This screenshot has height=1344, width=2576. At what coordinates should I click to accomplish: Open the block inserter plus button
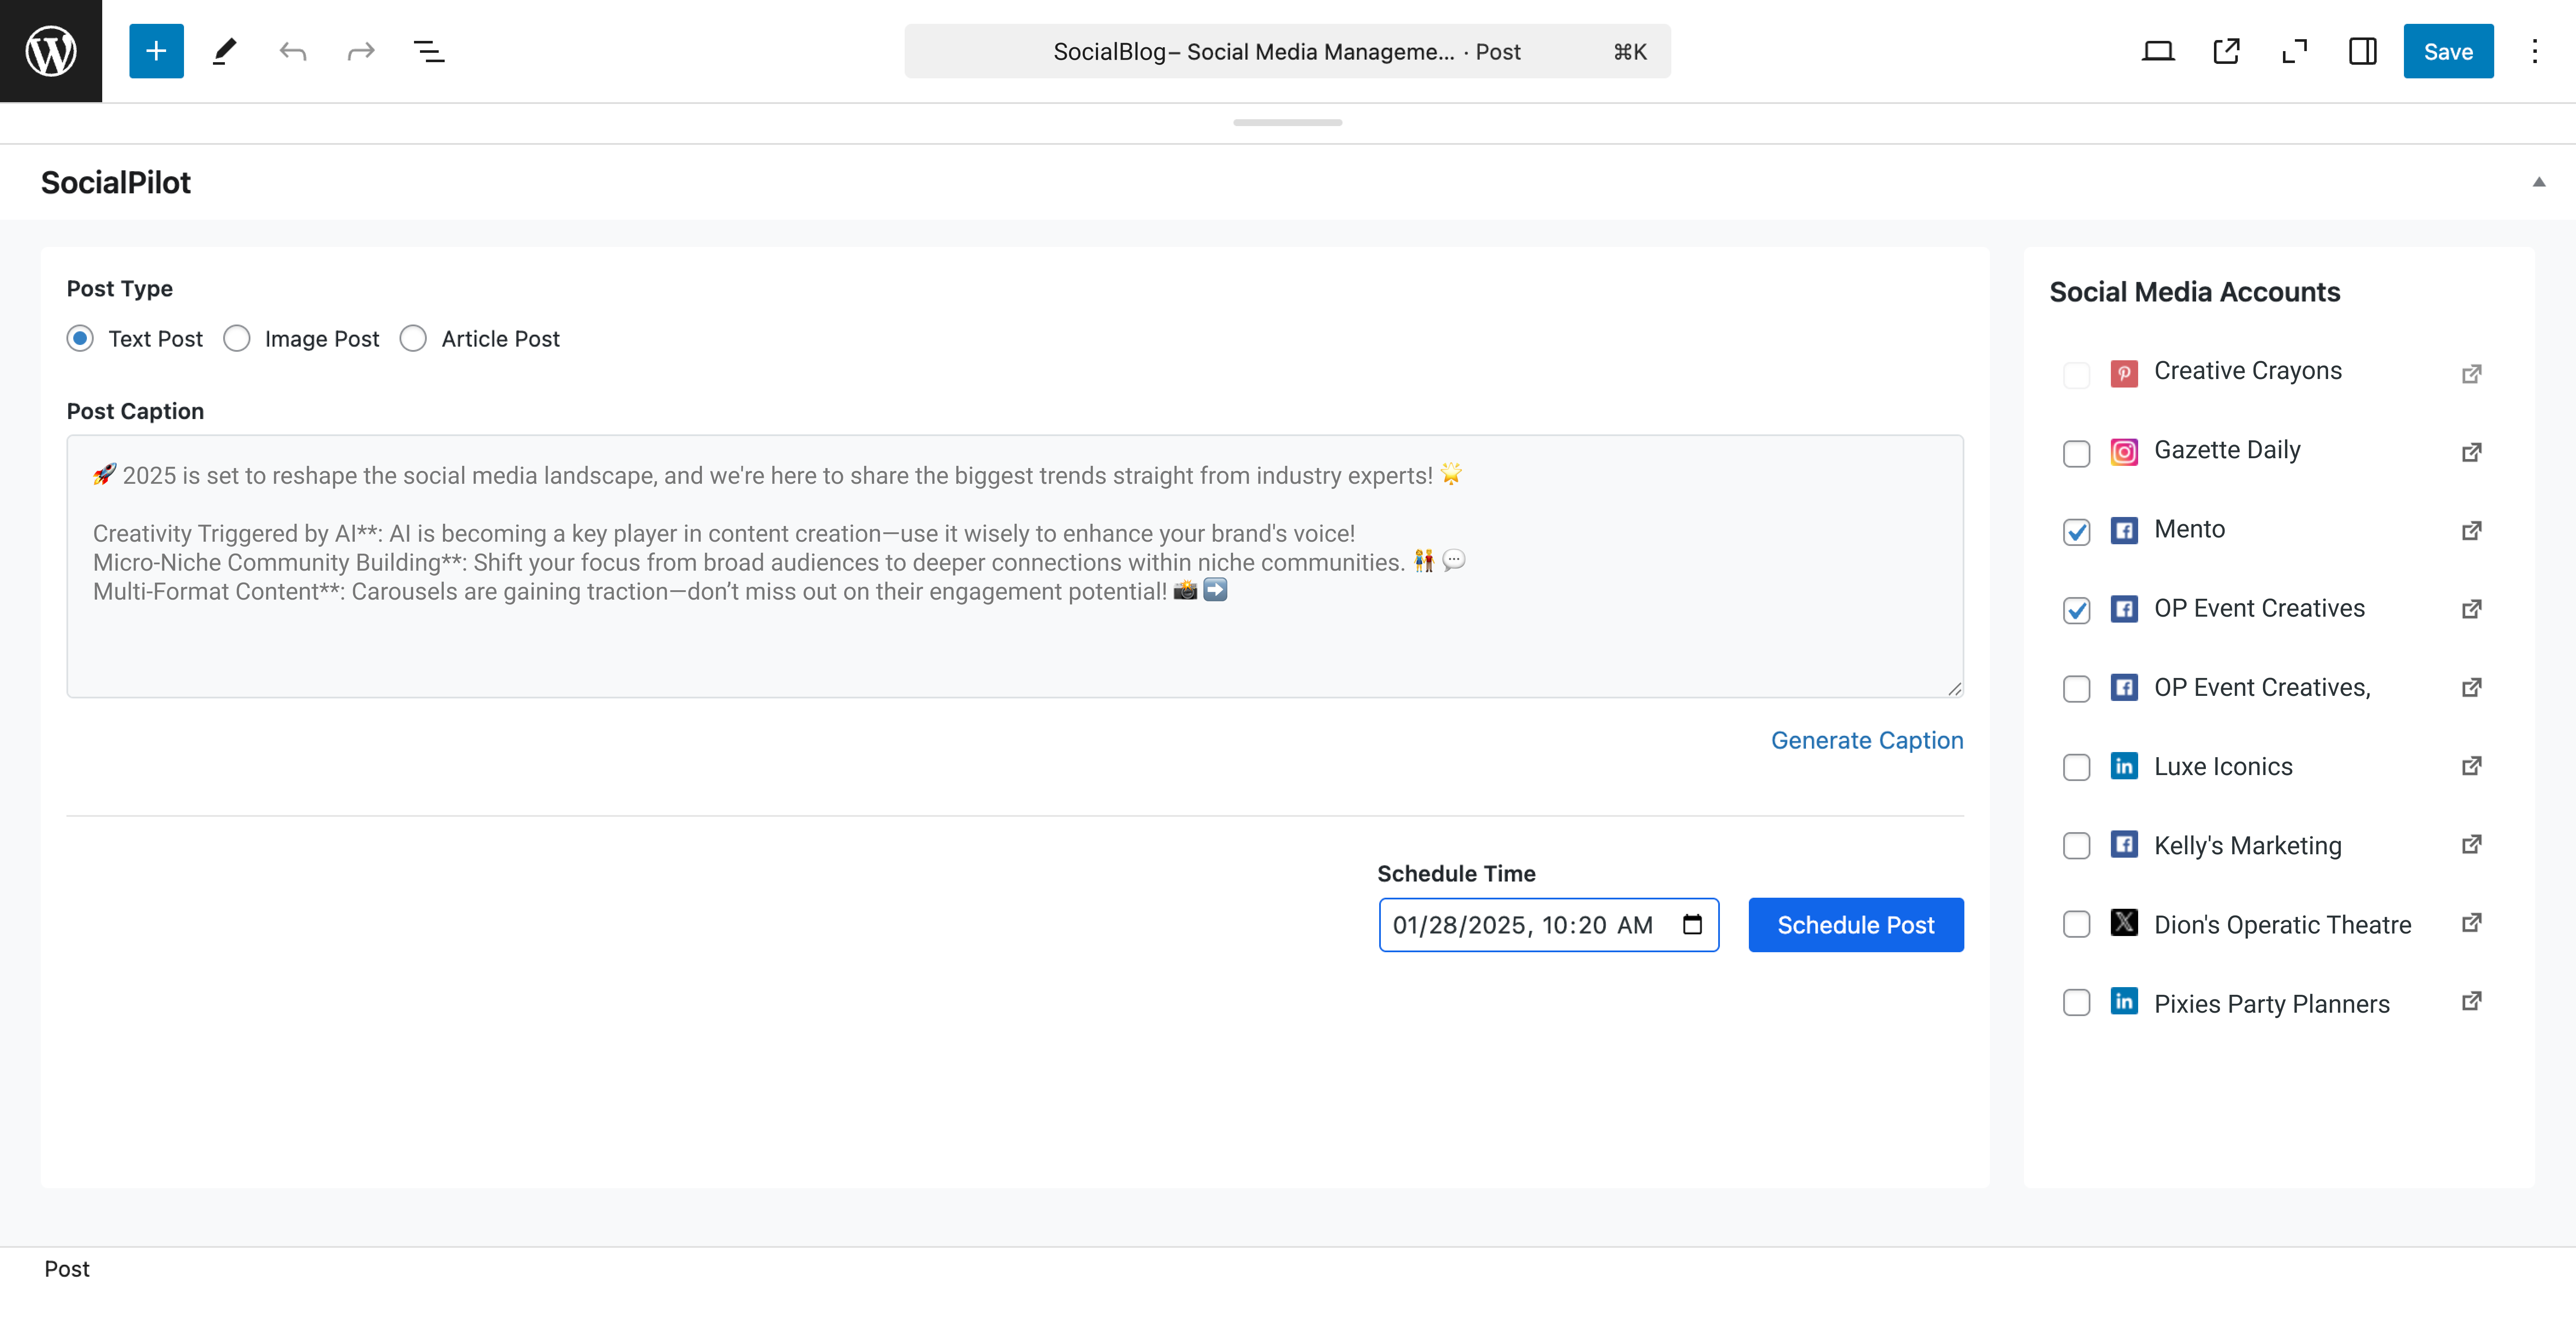point(156,51)
